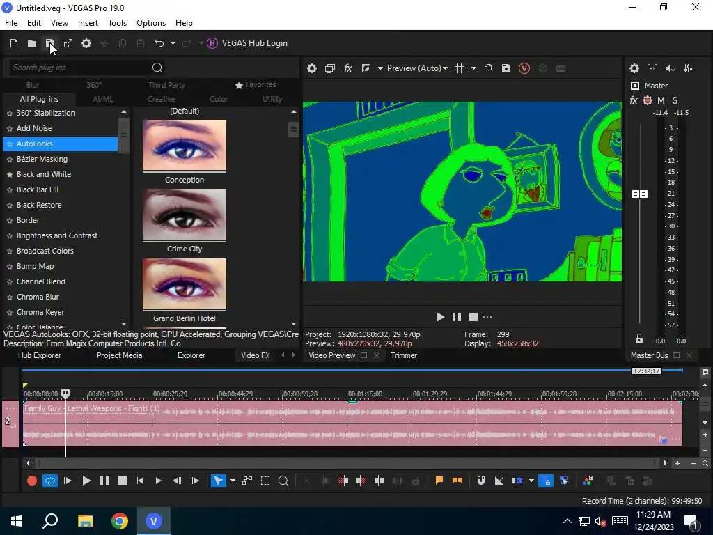Select the AI/ML plug-in tab
This screenshot has width=713, height=535.
[x=103, y=99]
